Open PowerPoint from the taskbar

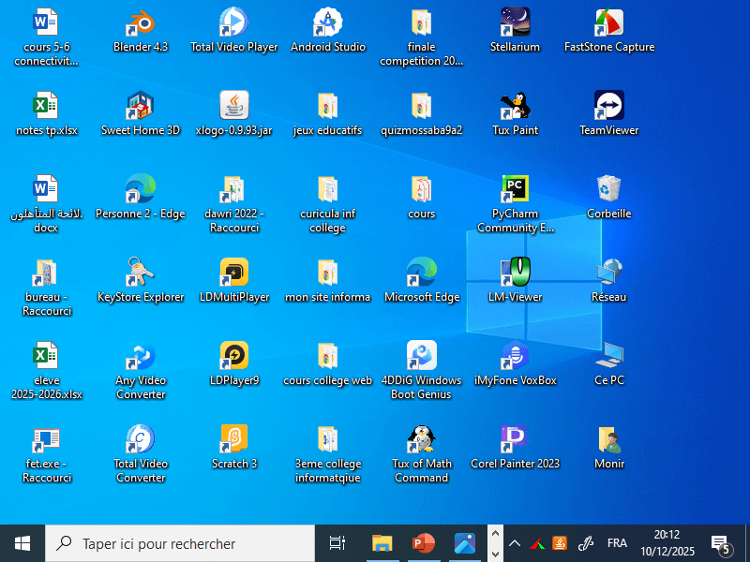coord(422,542)
